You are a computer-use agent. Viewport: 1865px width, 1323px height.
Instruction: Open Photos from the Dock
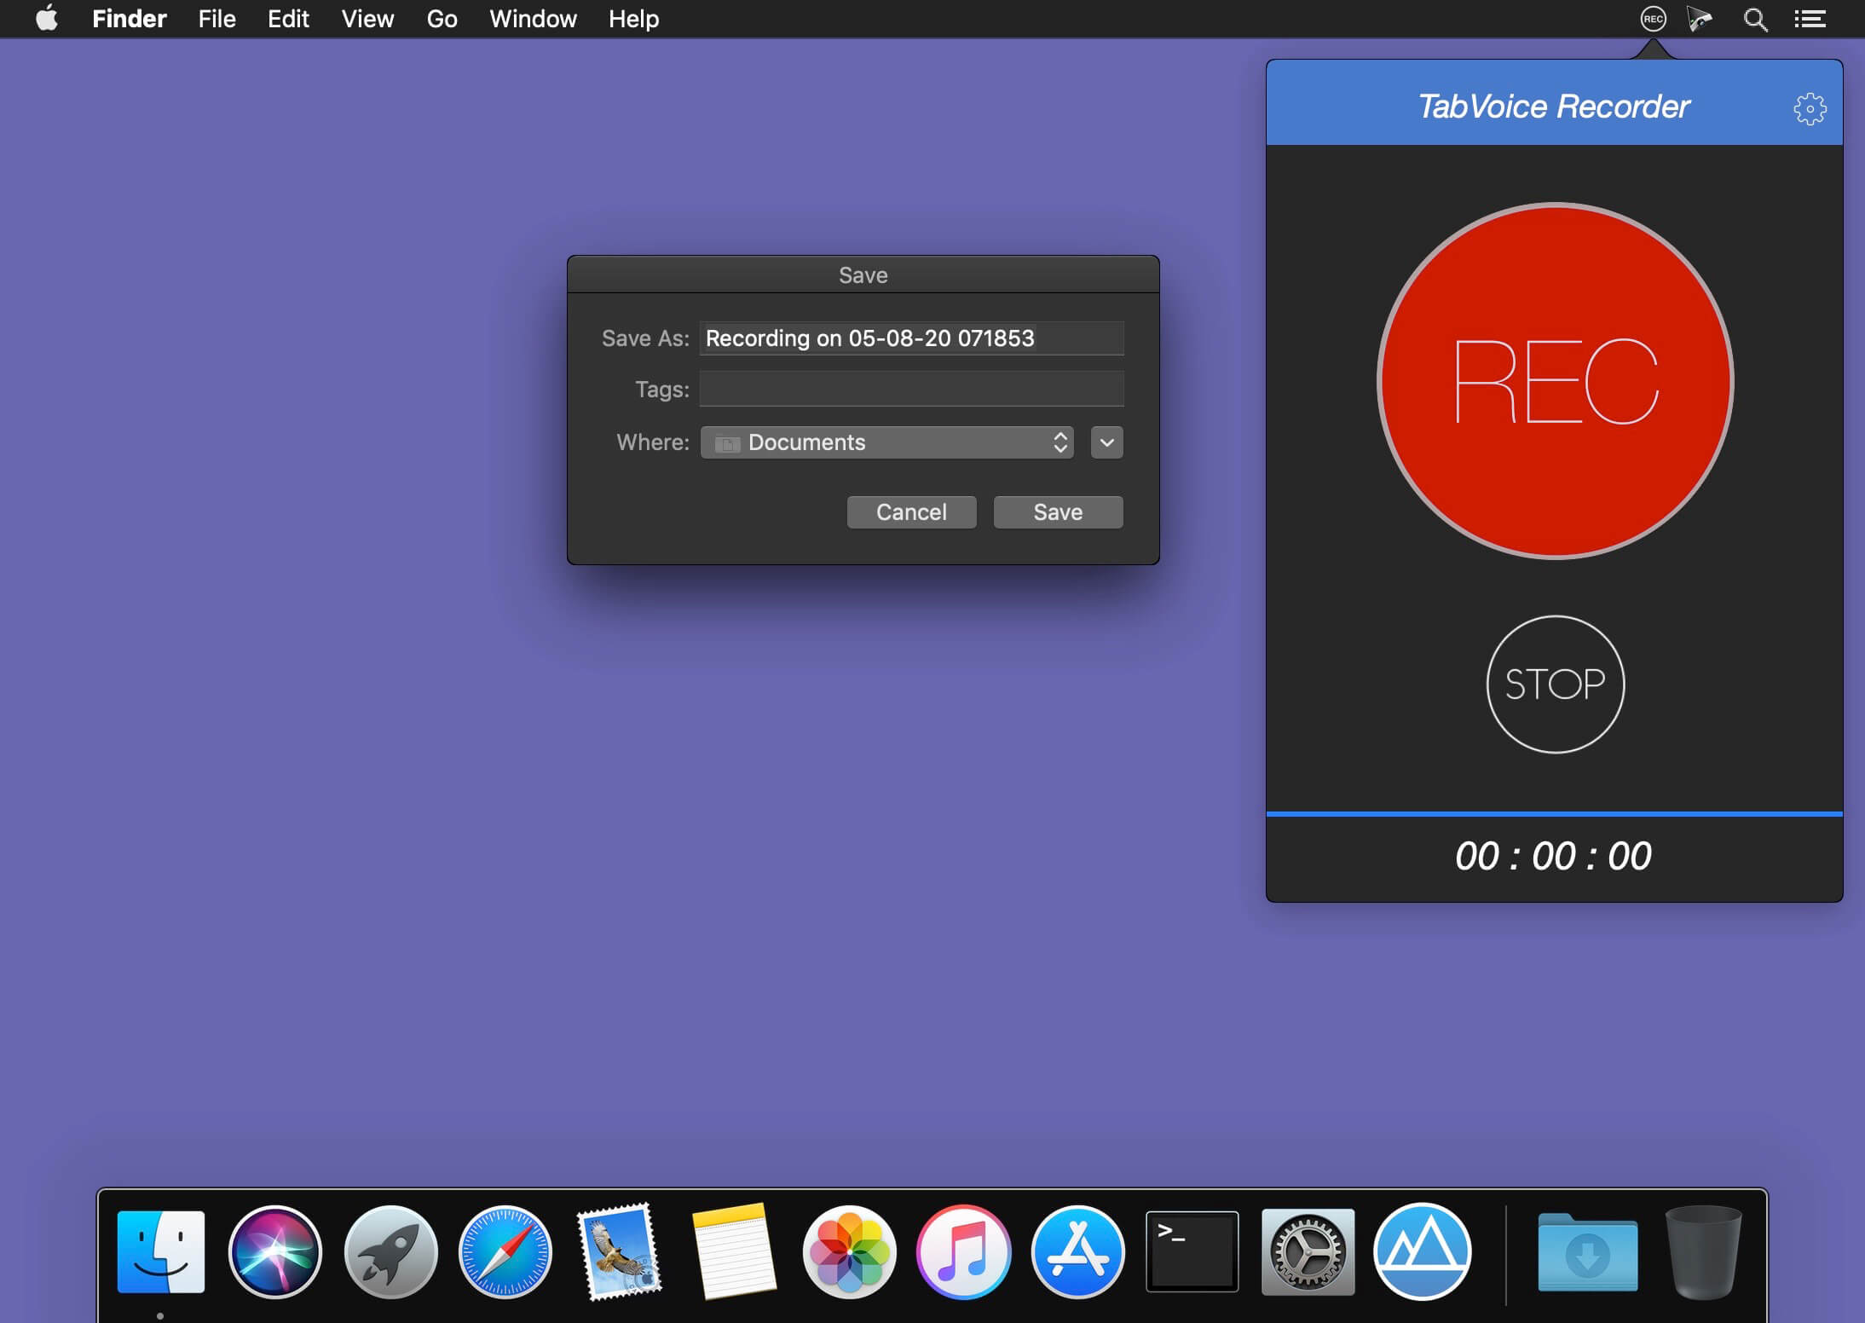pyautogui.click(x=849, y=1251)
